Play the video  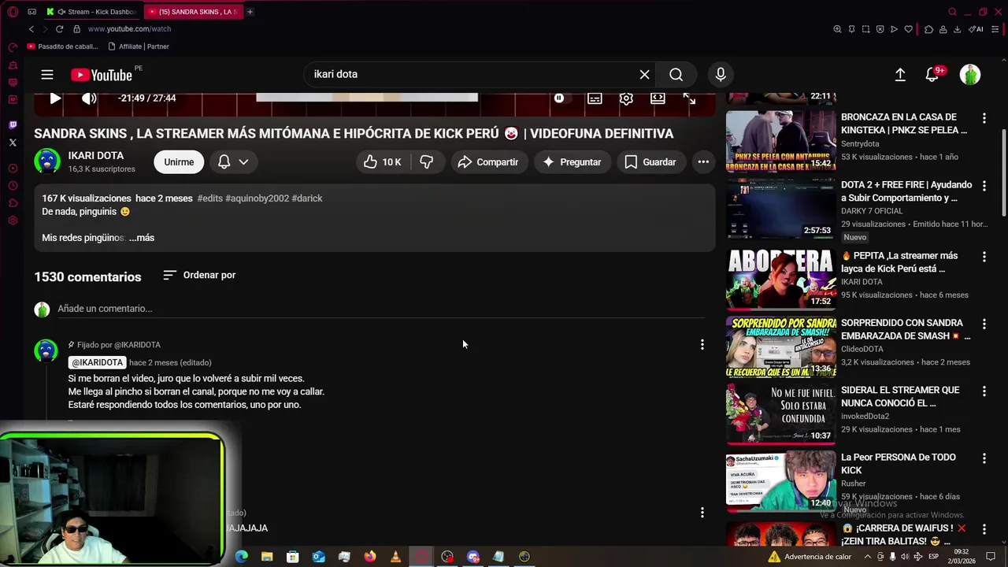[x=55, y=98]
